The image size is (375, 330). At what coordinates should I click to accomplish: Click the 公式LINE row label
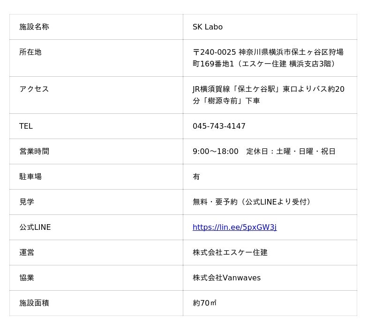point(35,227)
